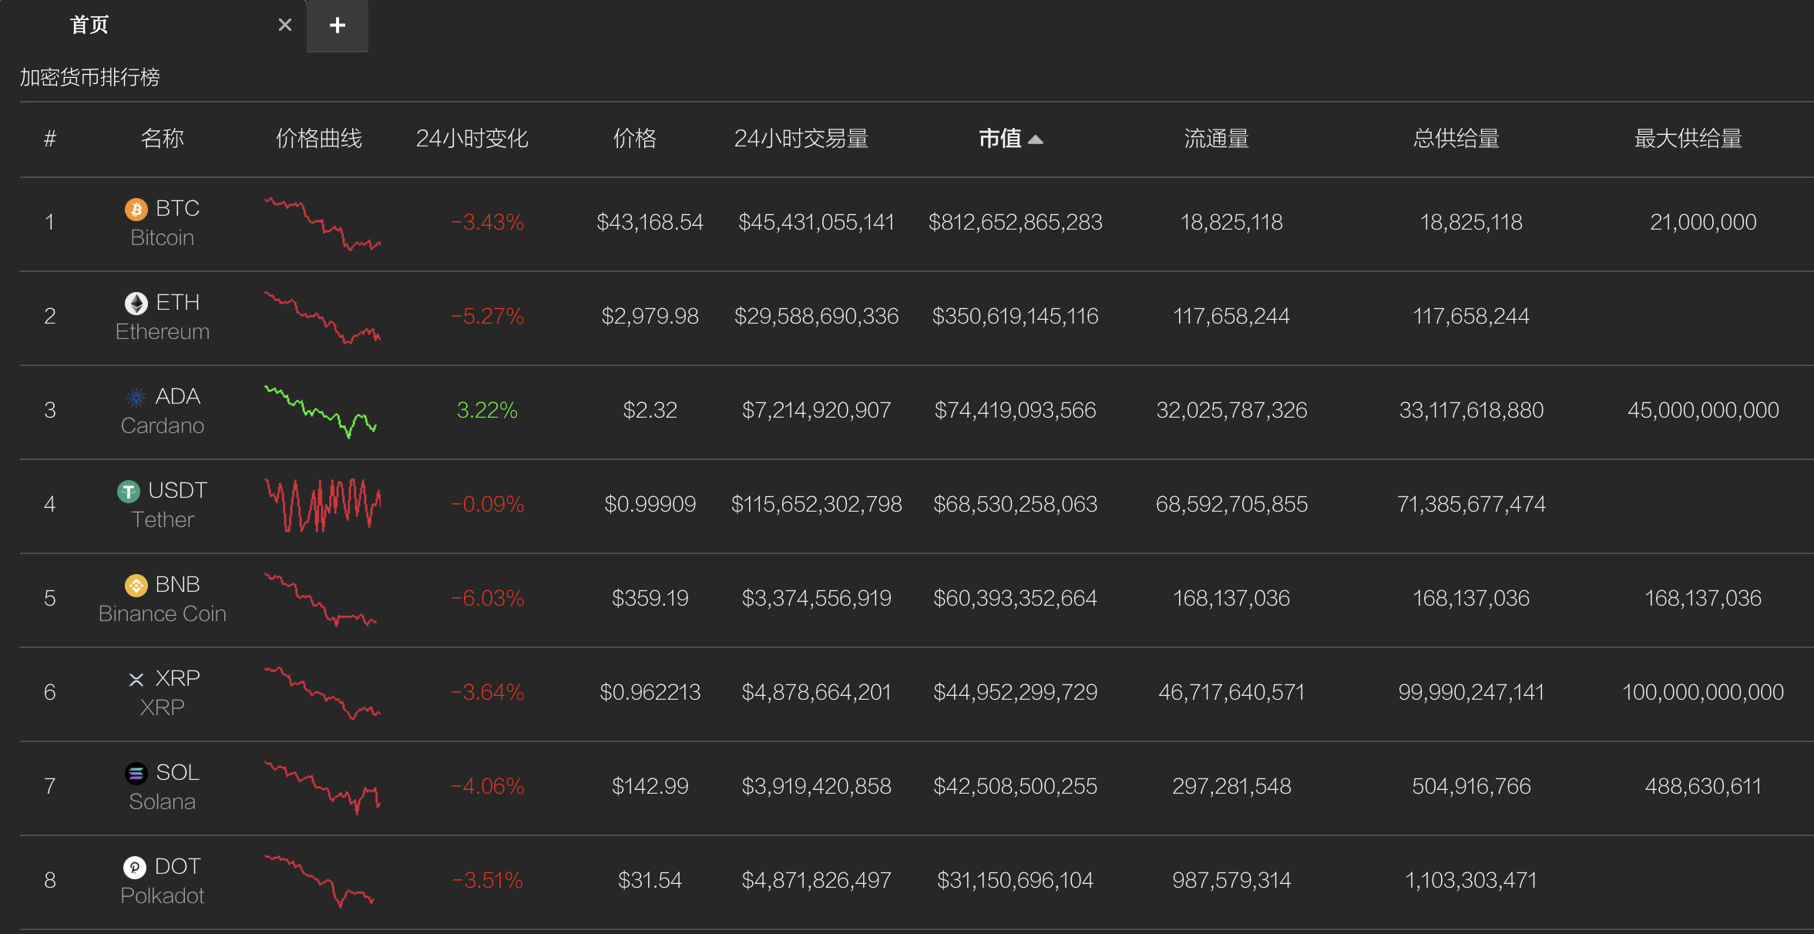Open the Binance Coin price sparkline

pos(321,600)
